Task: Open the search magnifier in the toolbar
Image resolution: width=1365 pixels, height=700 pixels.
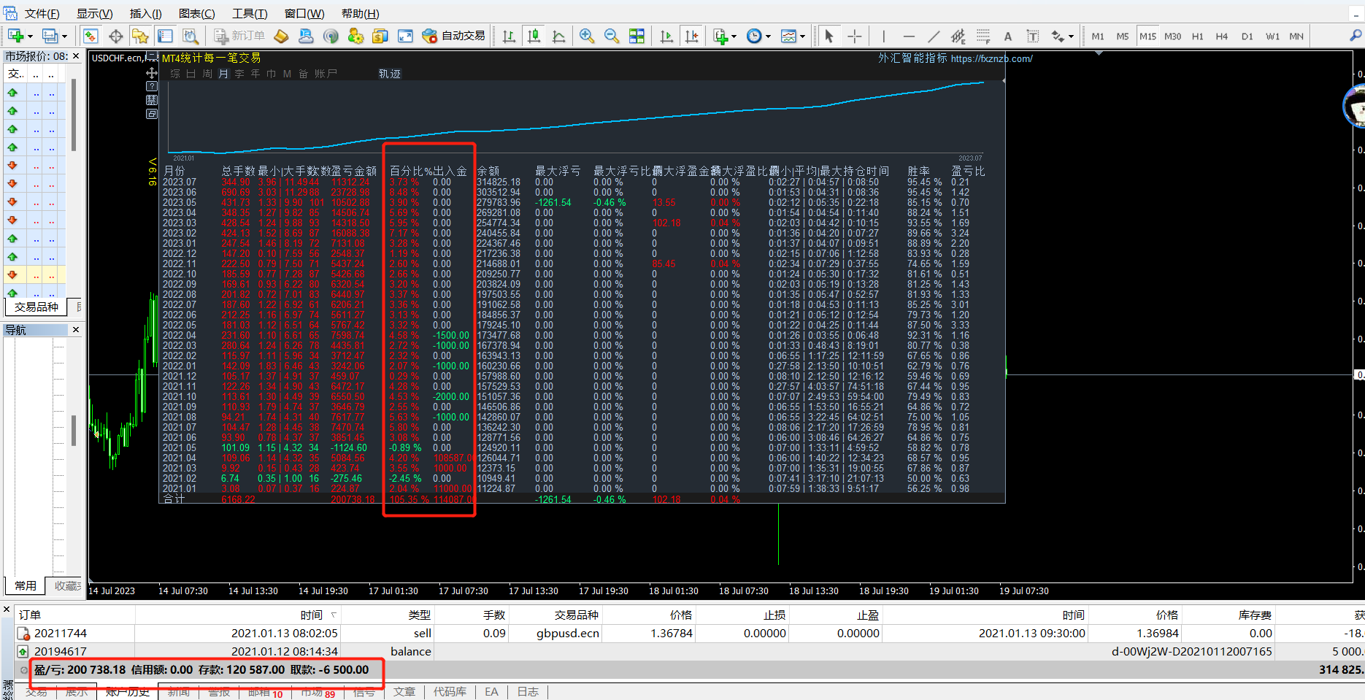Action: tap(1356, 35)
